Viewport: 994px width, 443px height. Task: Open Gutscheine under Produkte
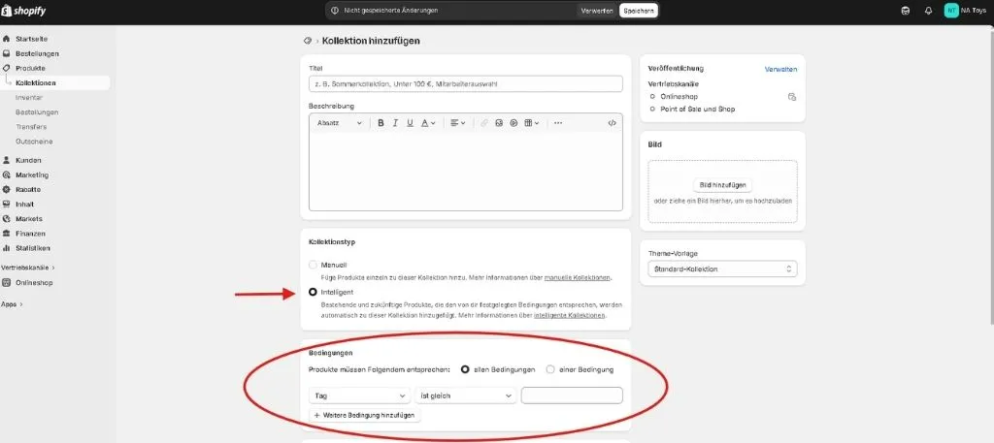pos(34,142)
